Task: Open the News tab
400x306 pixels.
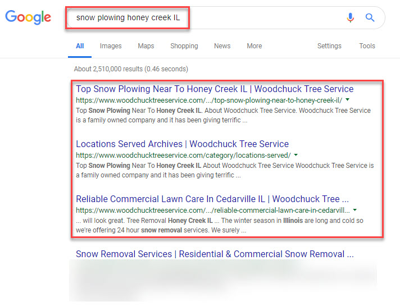Action: (222, 46)
